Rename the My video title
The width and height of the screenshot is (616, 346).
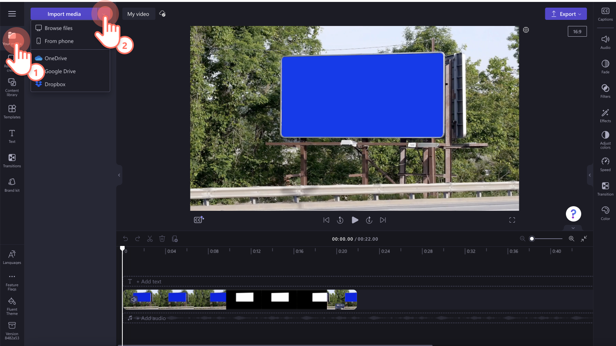(138, 14)
